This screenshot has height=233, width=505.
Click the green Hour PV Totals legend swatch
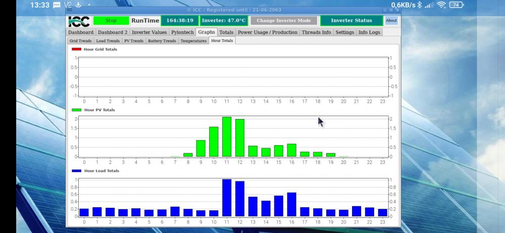coord(76,110)
